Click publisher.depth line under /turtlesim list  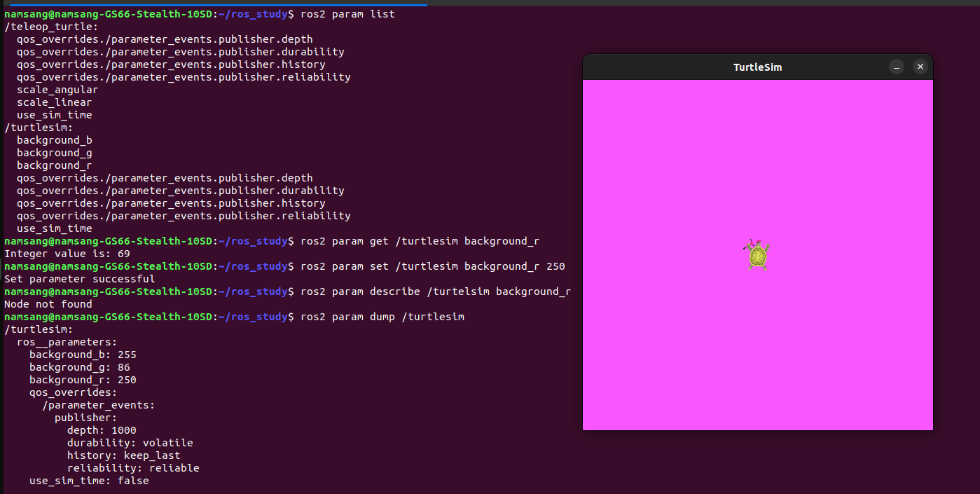coord(165,178)
